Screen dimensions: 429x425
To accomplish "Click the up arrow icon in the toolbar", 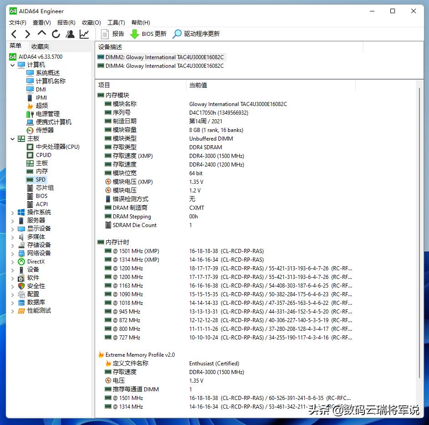I will click(41, 34).
